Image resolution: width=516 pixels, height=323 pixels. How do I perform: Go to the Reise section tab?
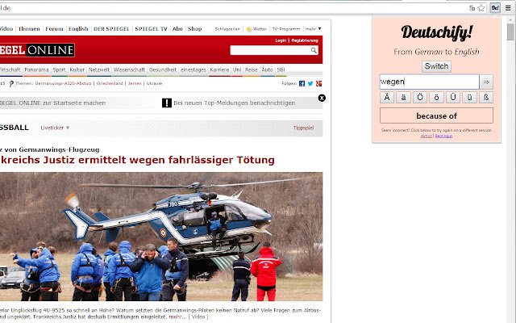tap(251, 69)
